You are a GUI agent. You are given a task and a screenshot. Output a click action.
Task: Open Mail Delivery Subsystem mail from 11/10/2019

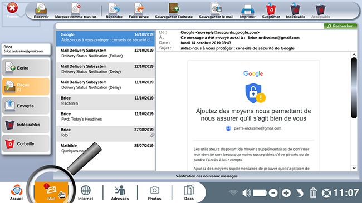[x=105, y=86]
